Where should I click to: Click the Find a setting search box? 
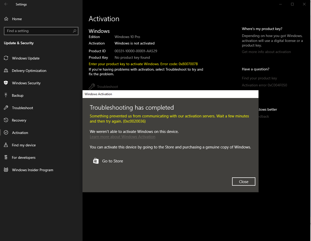click(41, 31)
